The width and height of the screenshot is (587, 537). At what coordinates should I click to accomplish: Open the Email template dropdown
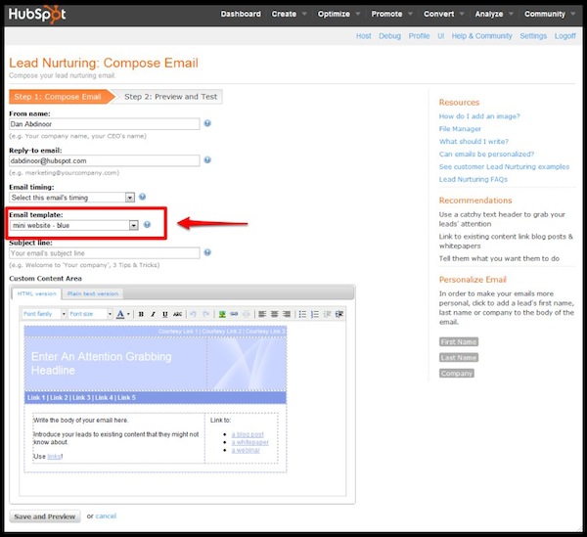tap(74, 225)
